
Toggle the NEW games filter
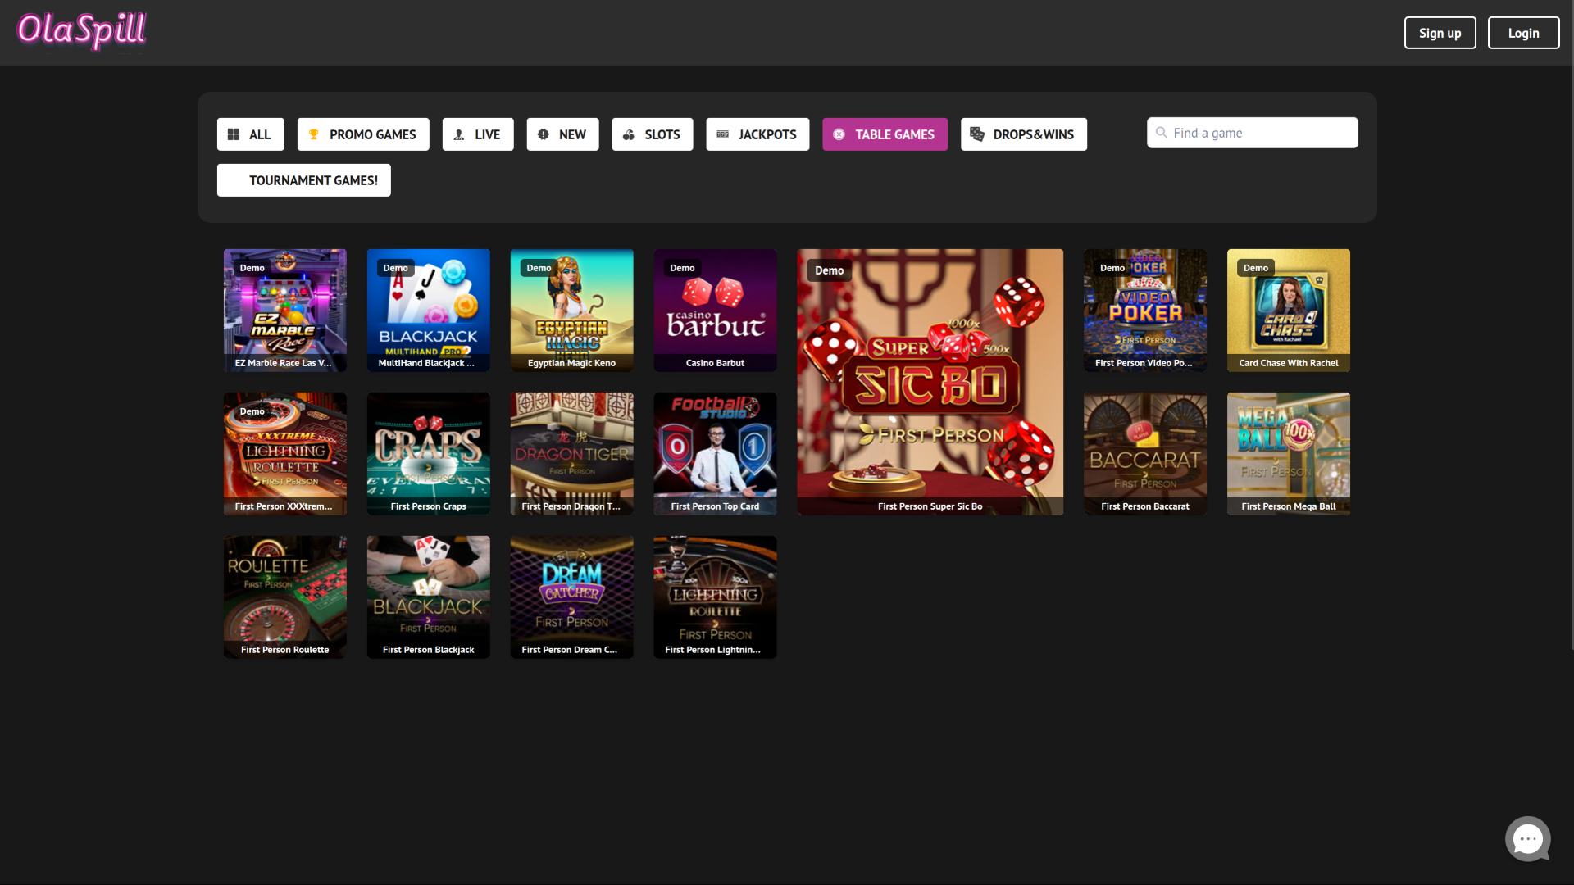562,134
